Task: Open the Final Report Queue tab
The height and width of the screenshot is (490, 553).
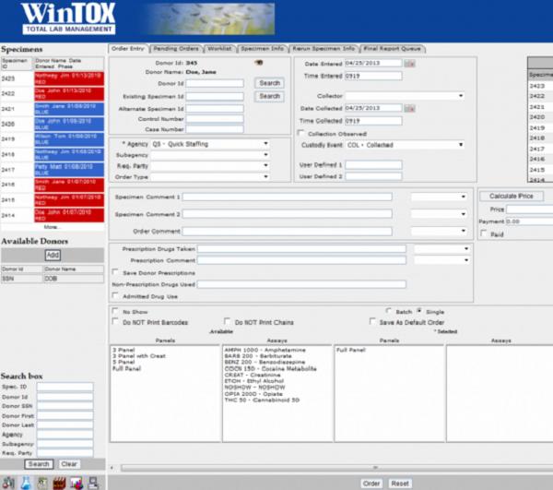Action: point(393,49)
